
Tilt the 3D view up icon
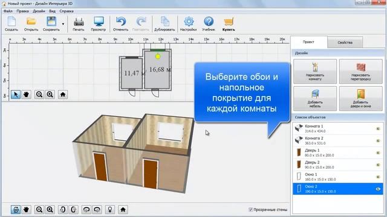(x=63, y=210)
